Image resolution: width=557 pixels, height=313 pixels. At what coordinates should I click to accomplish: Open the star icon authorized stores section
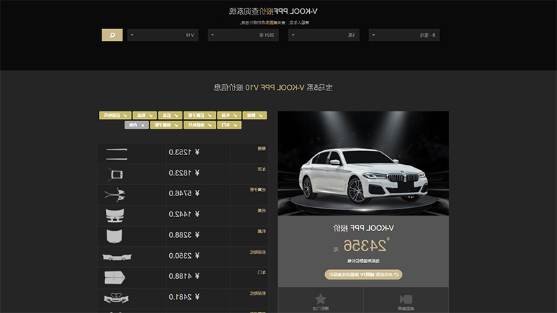click(320, 301)
